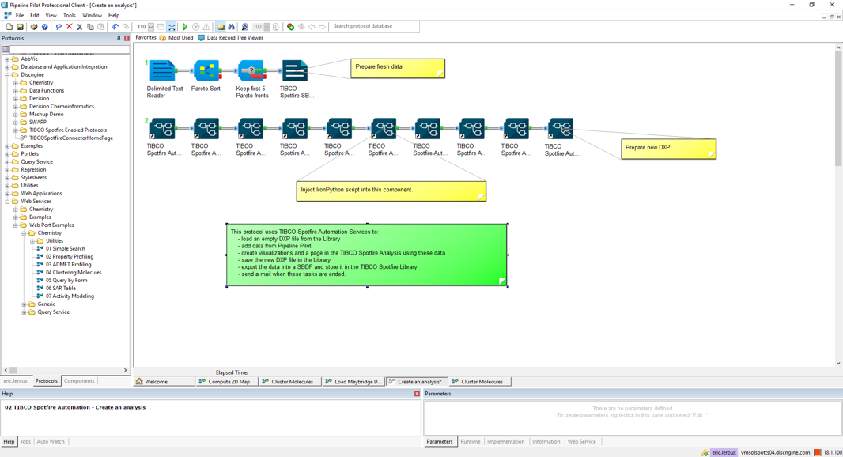Select the Inject IronPython script note

click(x=391, y=191)
